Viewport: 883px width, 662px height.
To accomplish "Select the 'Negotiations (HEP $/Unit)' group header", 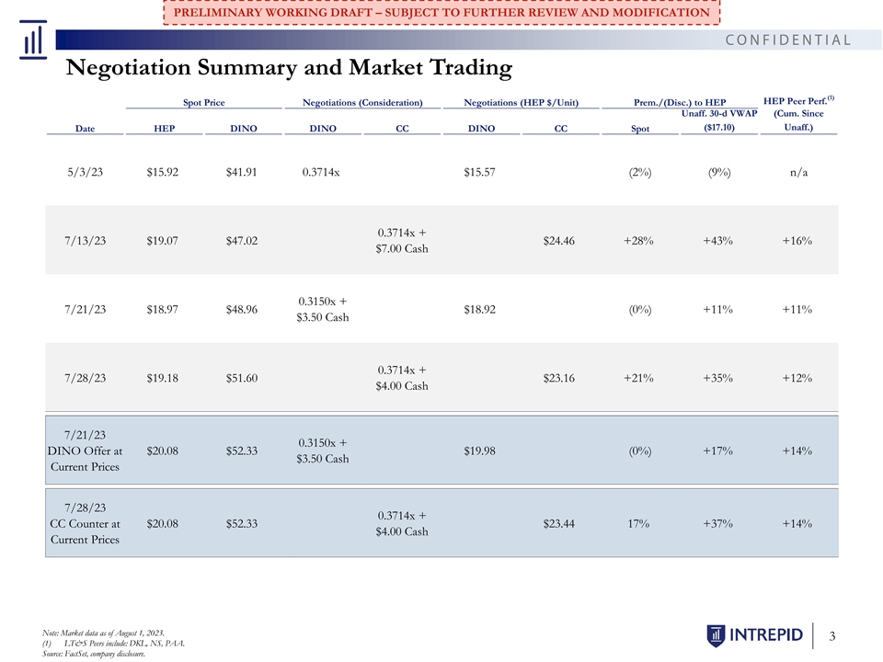I will [x=521, y=102].
